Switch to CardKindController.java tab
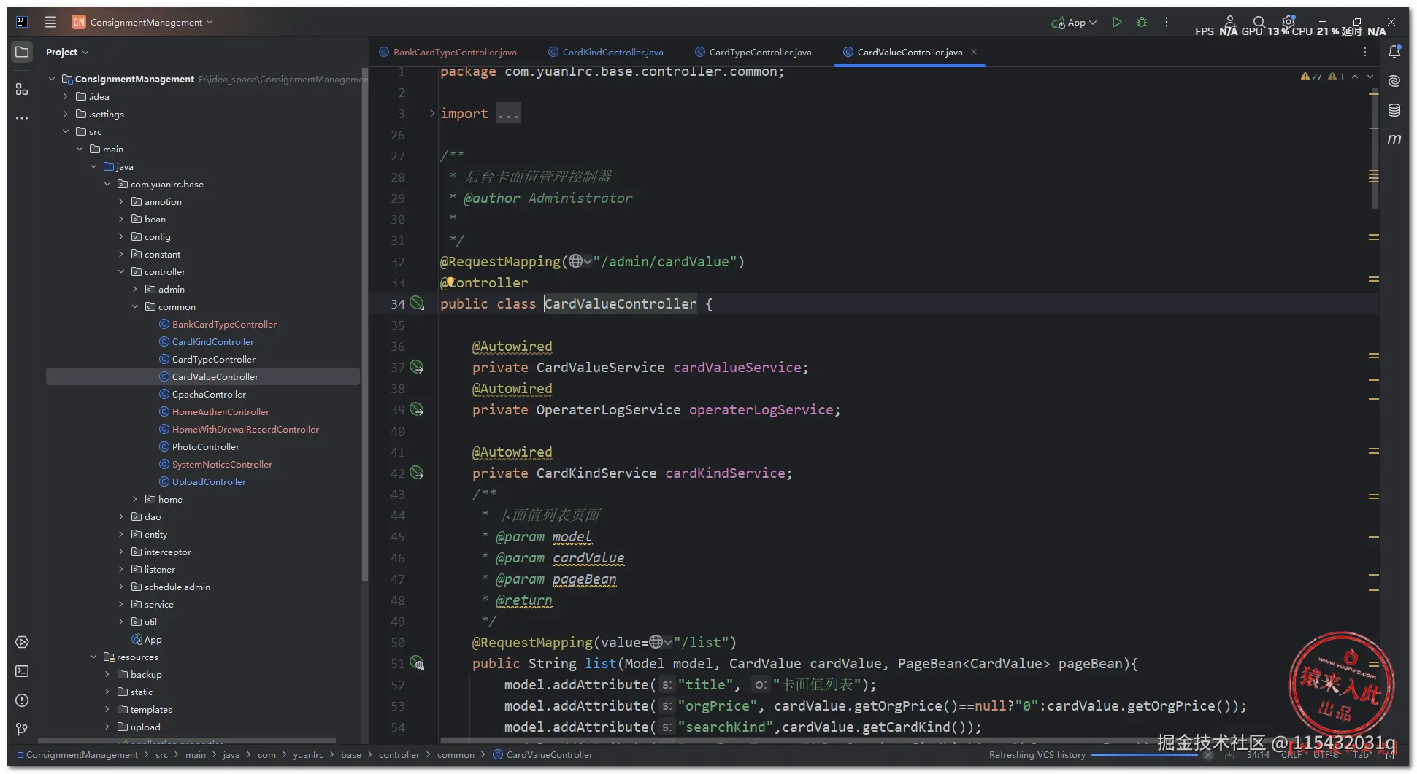This screenshot has height=774, width=1417. [606, 52]
